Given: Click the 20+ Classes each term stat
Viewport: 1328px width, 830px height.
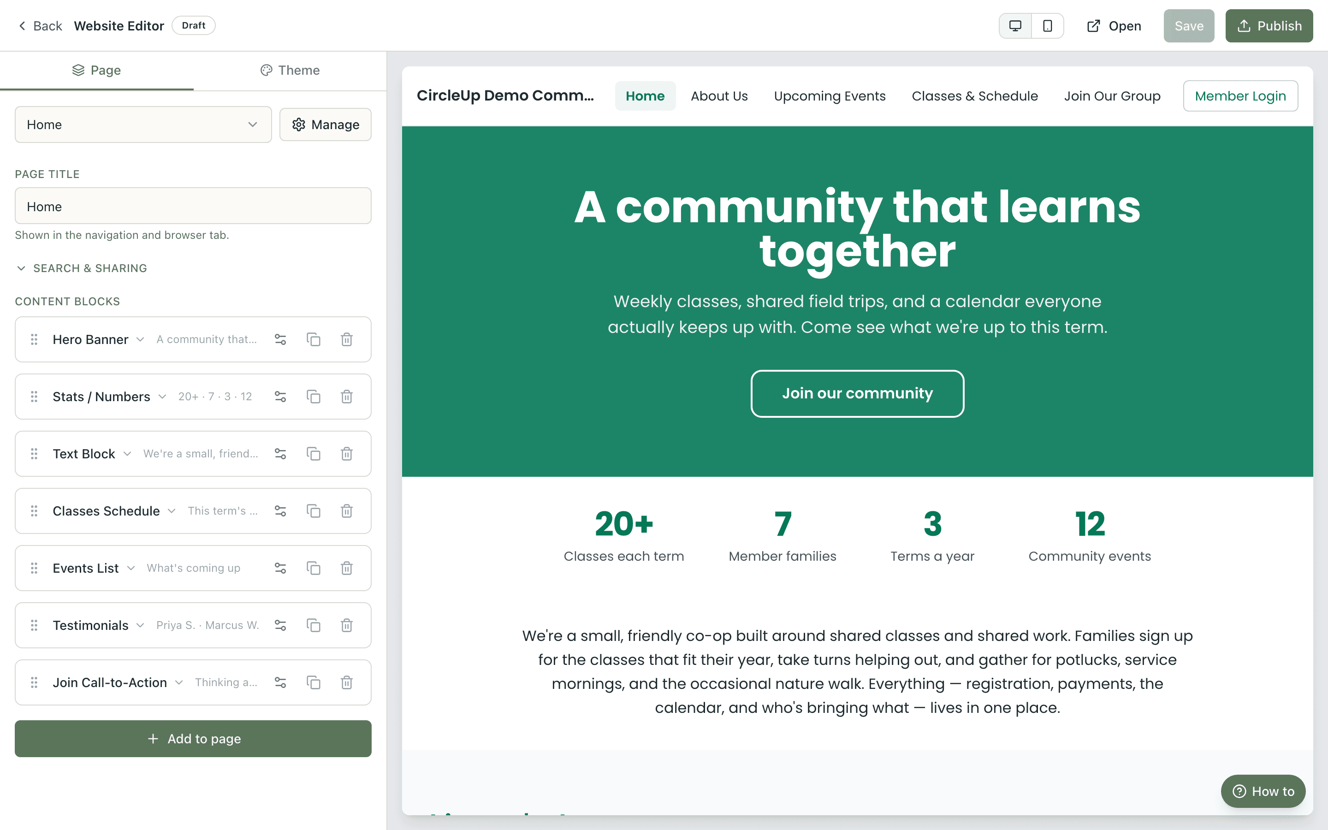Looking at the screenshot, I should (624, 536).
